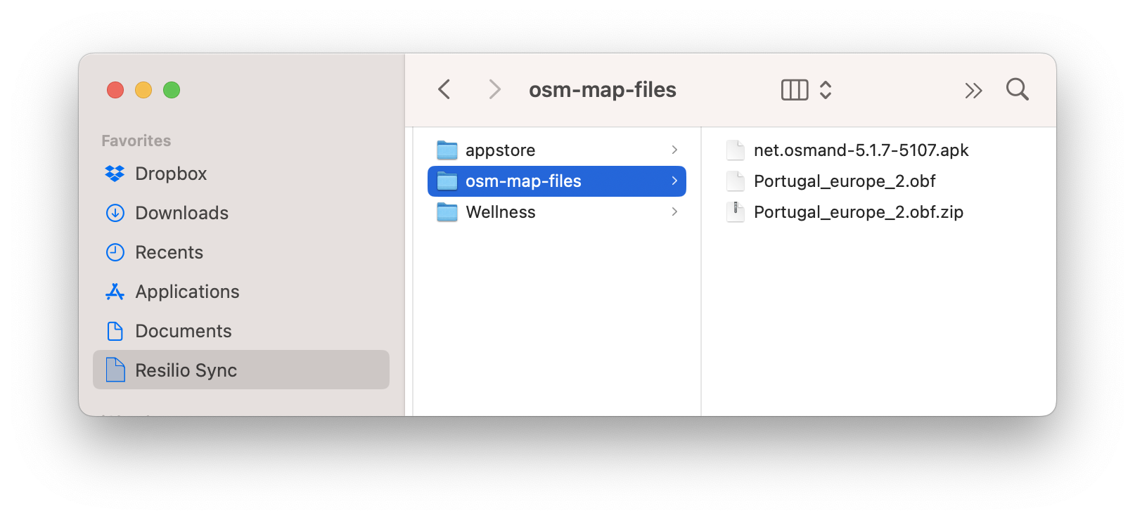Select Documents in the sidebar
Screen dimensions: 1135x520
(183, 331)
